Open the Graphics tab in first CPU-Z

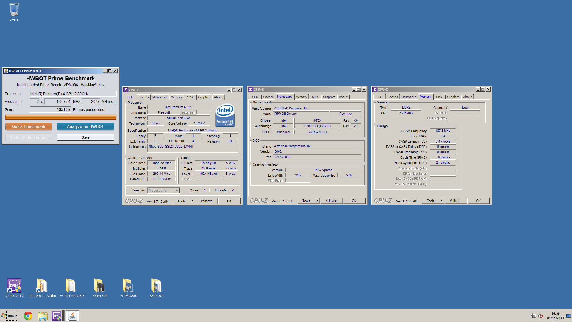204,97
